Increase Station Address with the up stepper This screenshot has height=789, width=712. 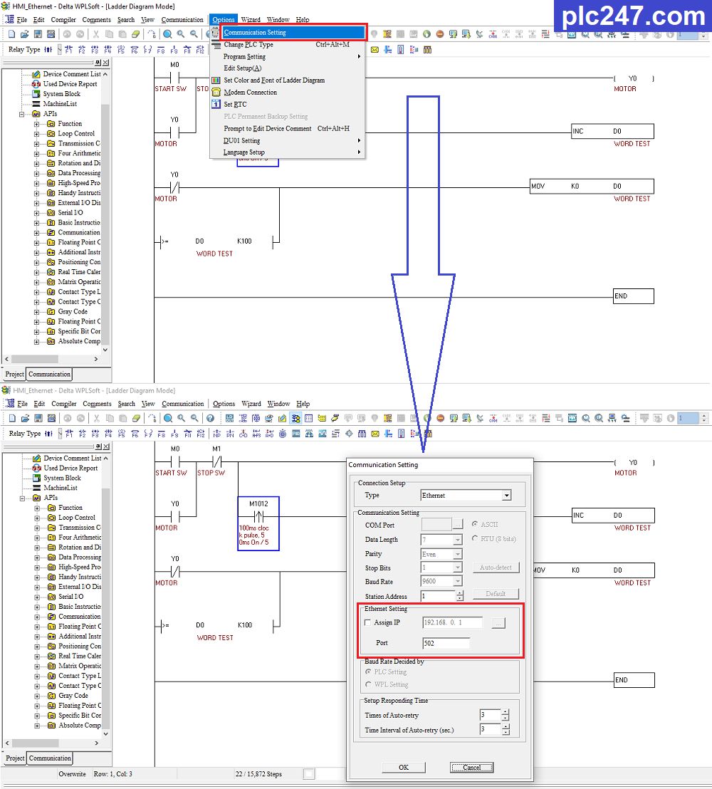461,591
